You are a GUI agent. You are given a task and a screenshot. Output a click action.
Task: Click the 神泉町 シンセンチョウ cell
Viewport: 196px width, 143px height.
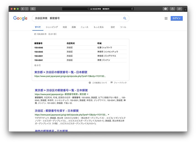108,52
